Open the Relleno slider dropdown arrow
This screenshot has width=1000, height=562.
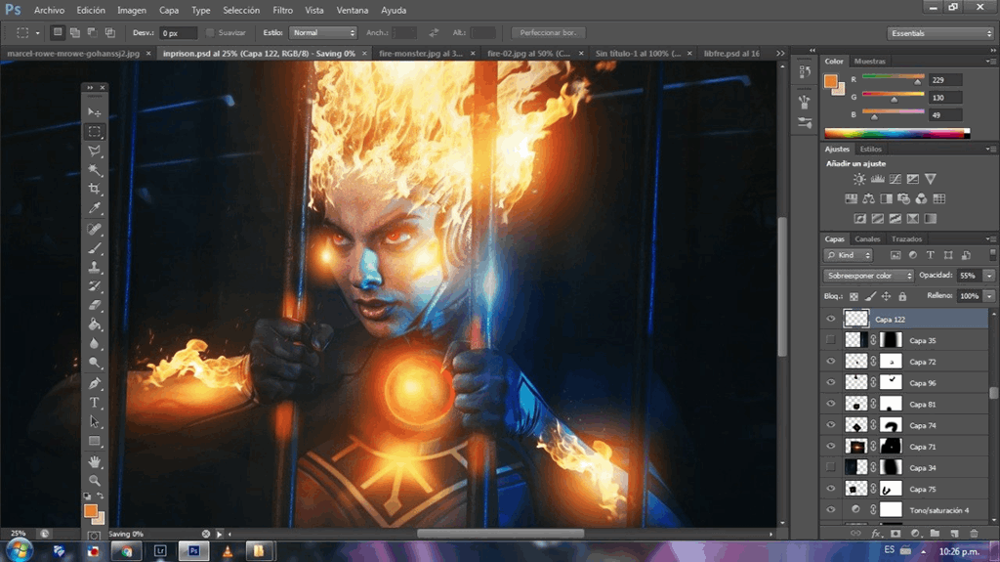tap(988, 296)
